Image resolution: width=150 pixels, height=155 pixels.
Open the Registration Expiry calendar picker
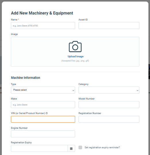pyautogui.click(x=71, y=148)
